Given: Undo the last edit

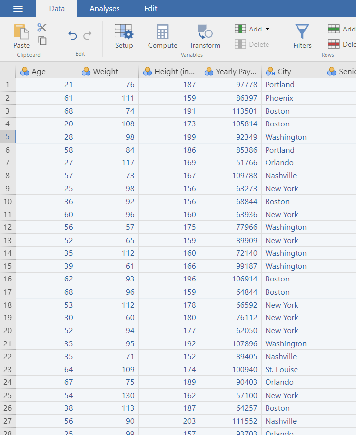Looking at the screenshot, I should [73, 36].
